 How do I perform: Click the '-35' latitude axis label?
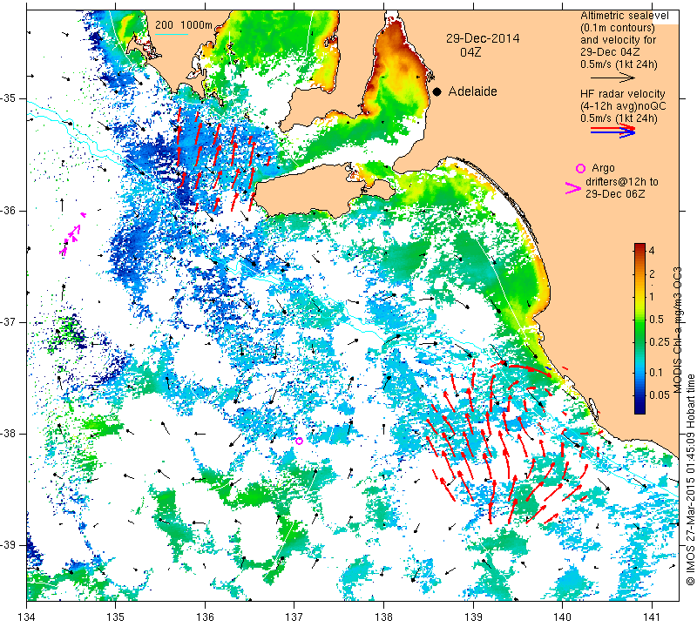click(x=9, y=98)
